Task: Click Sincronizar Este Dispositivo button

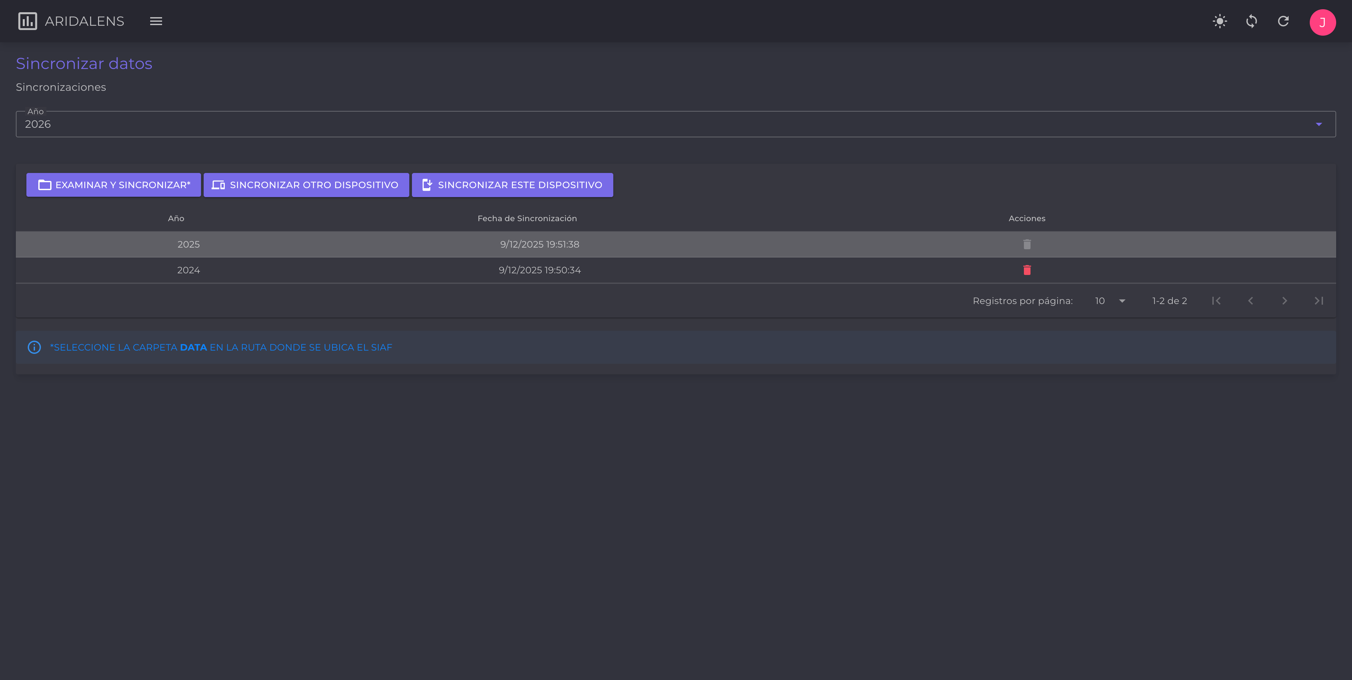Action: click(x=512, y=185)
